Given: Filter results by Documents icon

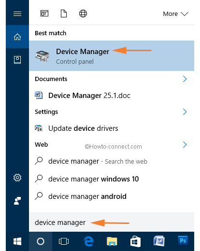Looking at the screenshot, I should coord(64,14).
